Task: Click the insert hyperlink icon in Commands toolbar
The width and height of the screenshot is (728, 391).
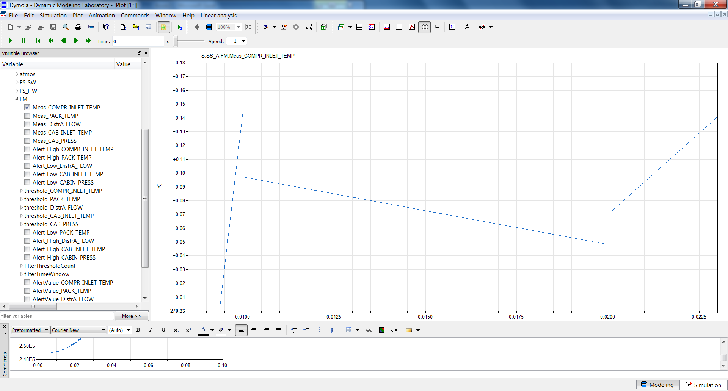Action: pos(370,330)
